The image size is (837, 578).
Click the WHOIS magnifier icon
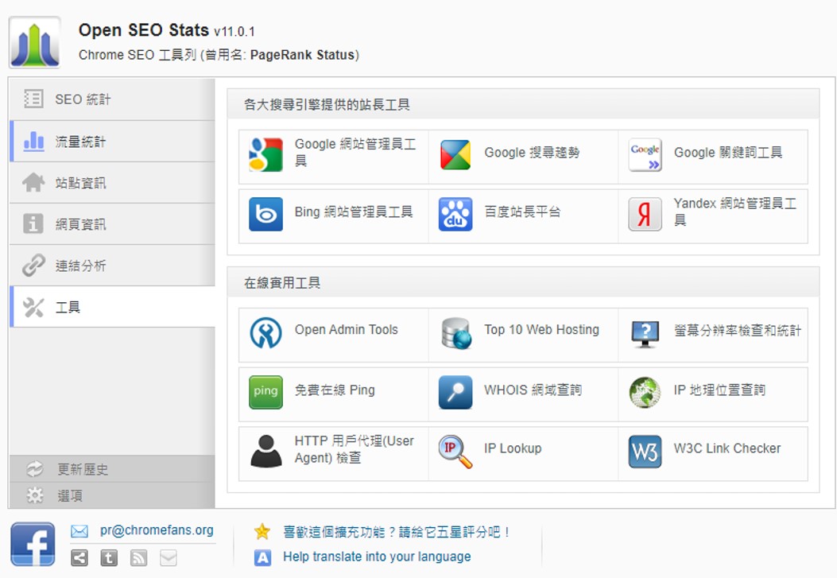click(455, 392)
